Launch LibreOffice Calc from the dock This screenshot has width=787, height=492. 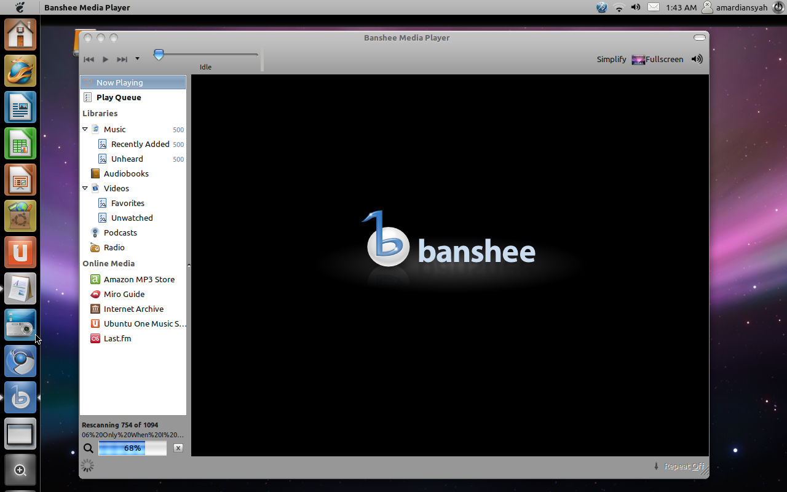point(20,143)
